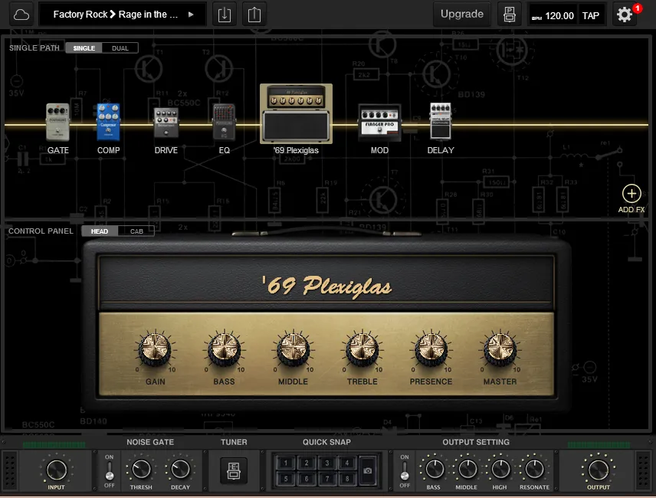This screenshot has width=656, height=498.
Task: Open the cloud ToneCloud icon
Action: pyautogui.click(x=21, y=15)
